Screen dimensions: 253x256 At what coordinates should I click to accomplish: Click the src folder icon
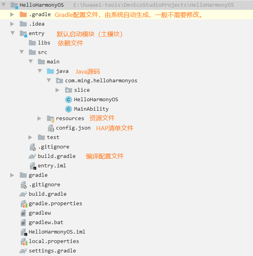click(32, 52)
